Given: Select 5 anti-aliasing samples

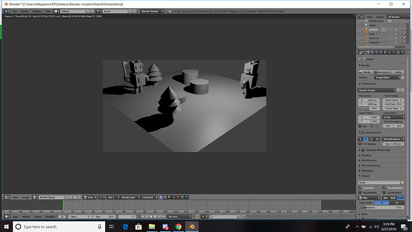Looking at the screenshot, I should point(361,139).
